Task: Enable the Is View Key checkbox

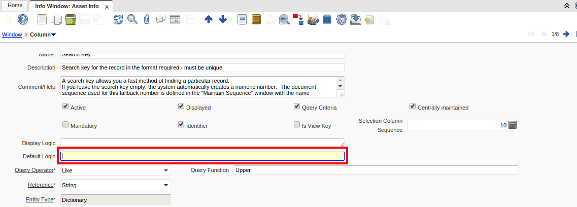Action: (x=296, y=125)
